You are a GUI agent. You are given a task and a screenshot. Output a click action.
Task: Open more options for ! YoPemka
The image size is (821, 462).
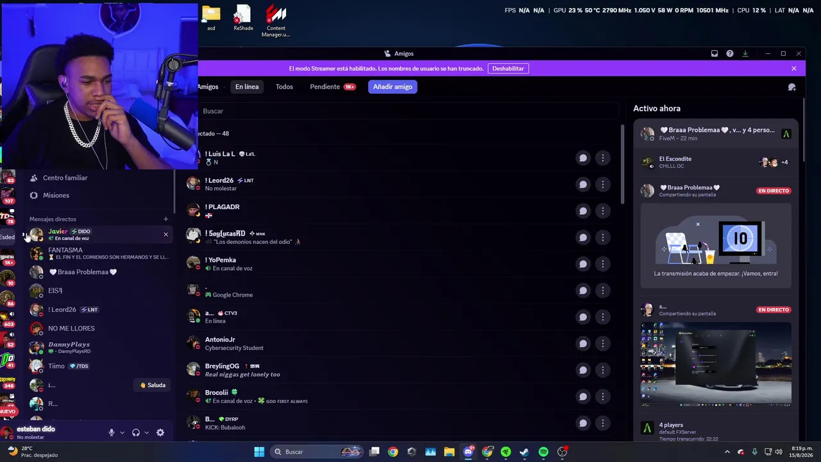603,264
